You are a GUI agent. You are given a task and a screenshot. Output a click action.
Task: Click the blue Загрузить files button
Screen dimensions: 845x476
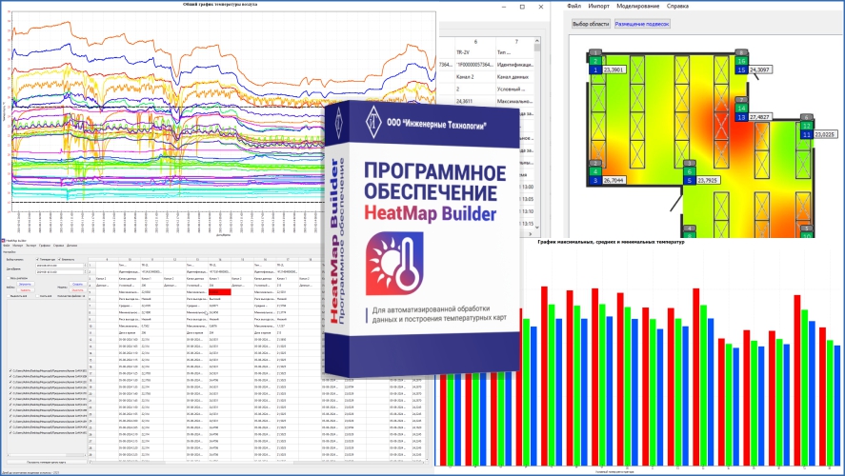(x=26, y=284)
